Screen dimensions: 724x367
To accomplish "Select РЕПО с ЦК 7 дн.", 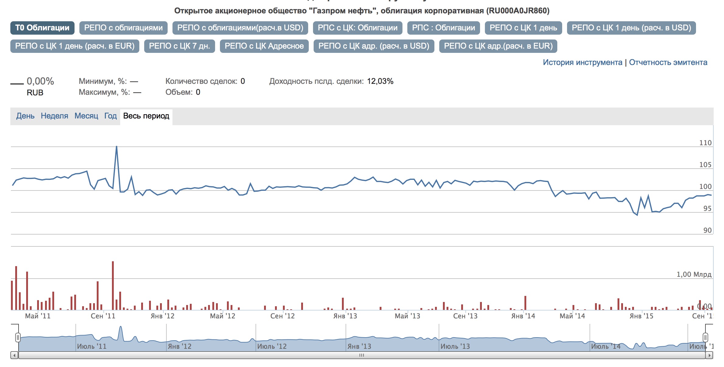I will 179,46.
